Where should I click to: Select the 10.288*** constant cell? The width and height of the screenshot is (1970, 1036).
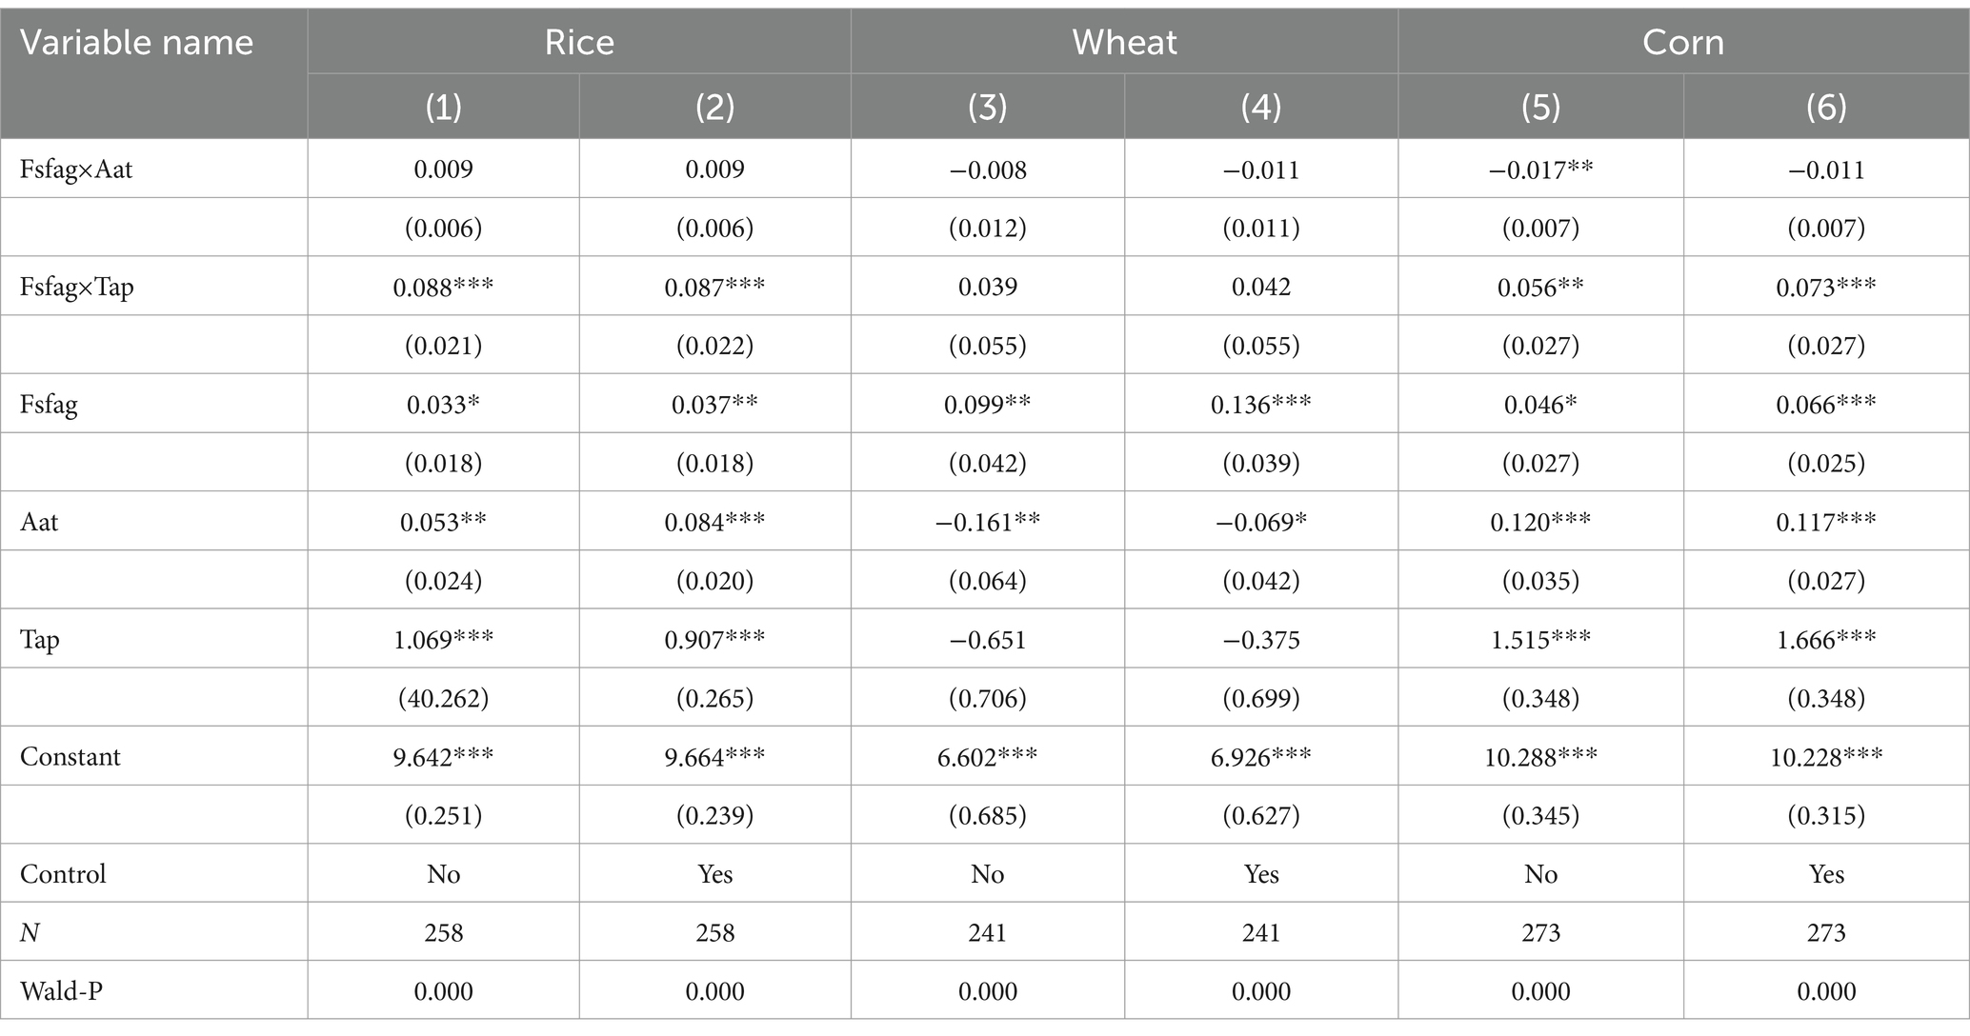click(1540, 757)
